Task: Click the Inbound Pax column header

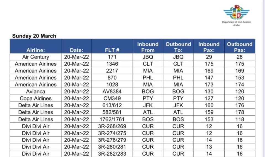Action: tap(209, 47)
